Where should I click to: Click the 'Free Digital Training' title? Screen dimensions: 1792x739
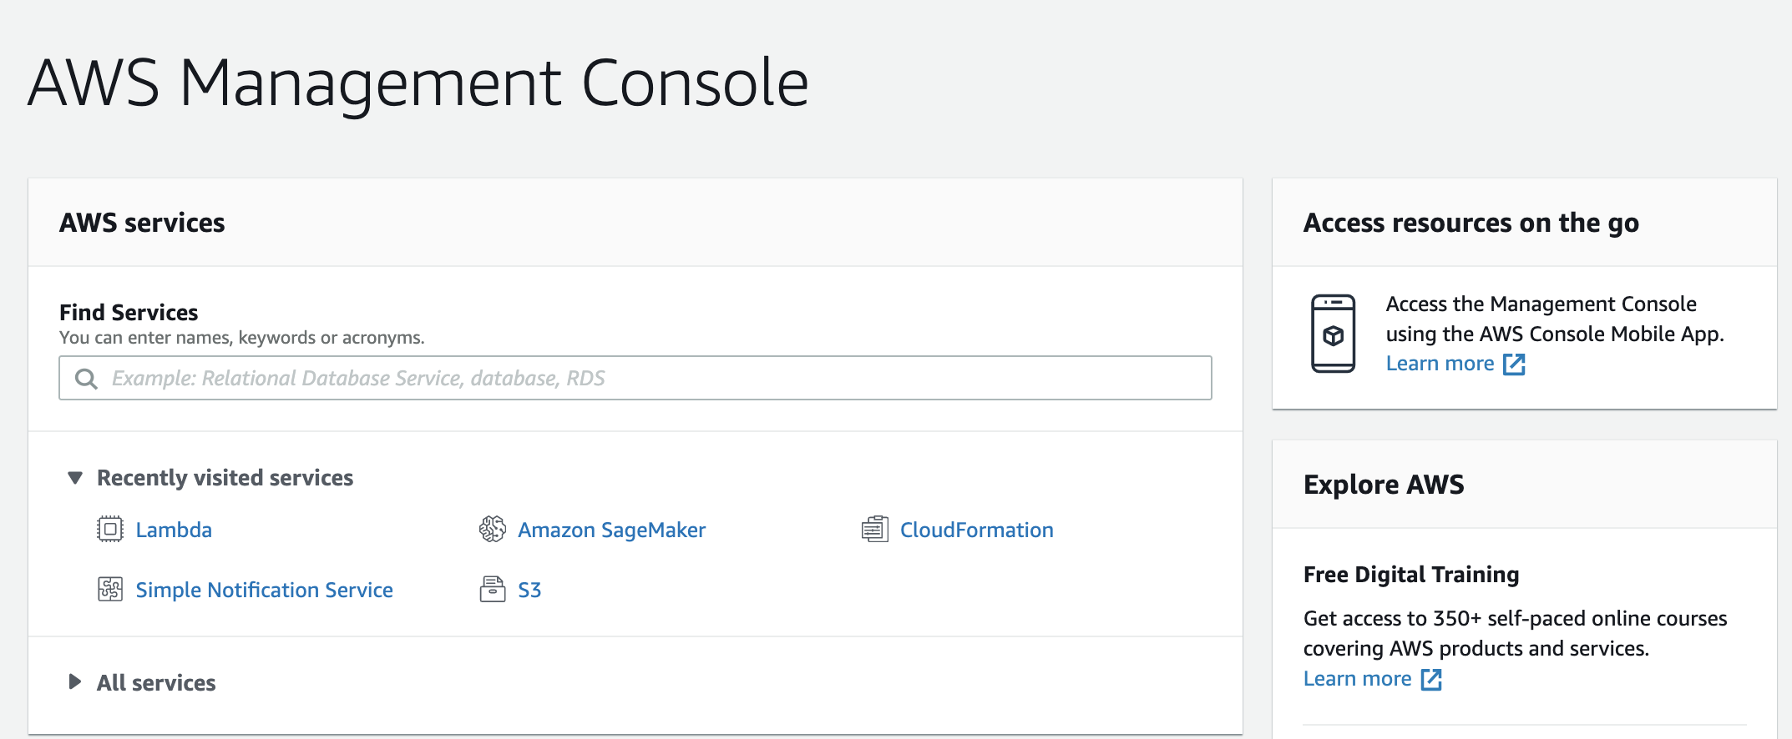pyautogui.click(x=1411, y=575)
